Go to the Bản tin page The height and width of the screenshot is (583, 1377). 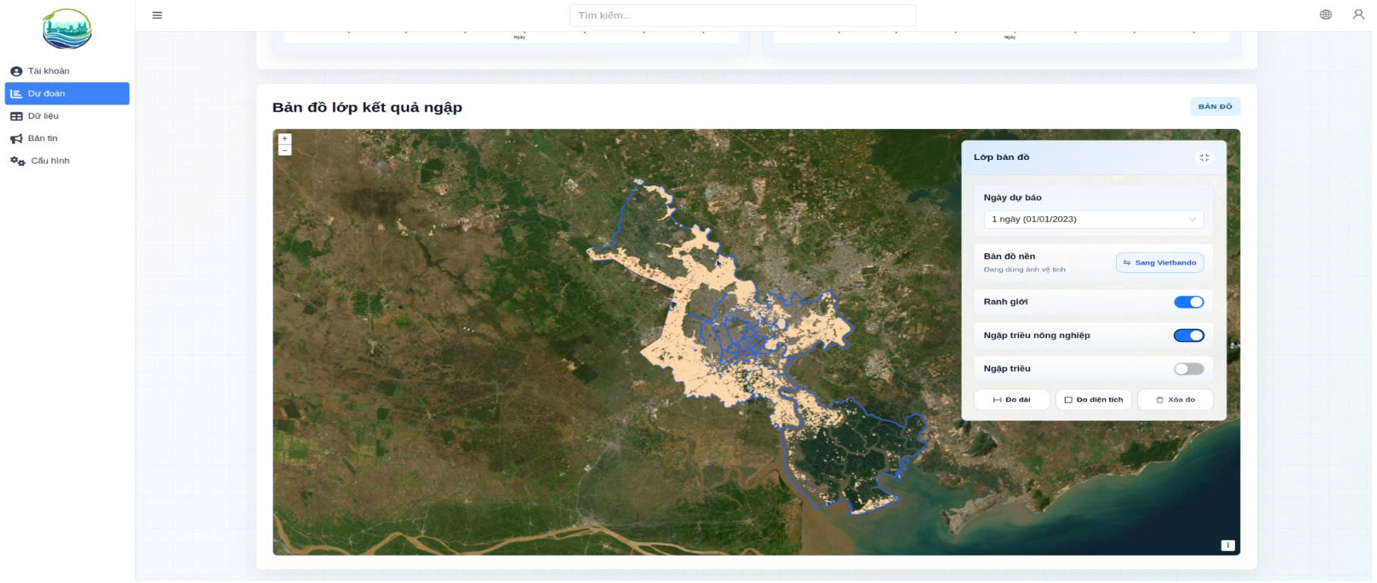point(67,138)
